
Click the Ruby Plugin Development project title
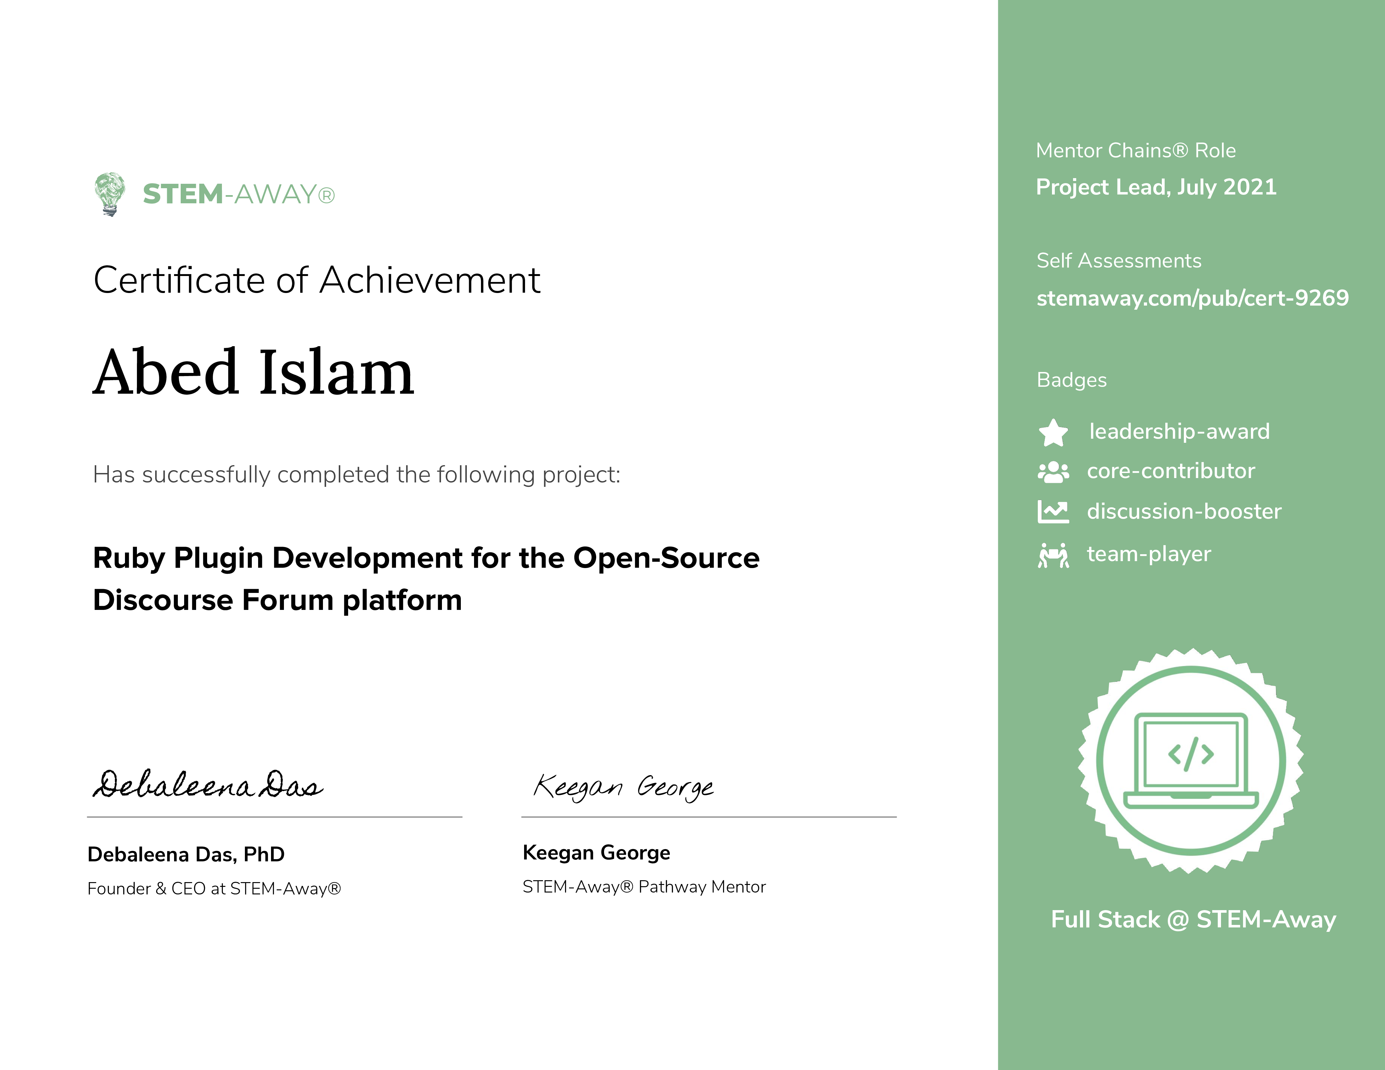pyautogui.click(x=426, y=579)
